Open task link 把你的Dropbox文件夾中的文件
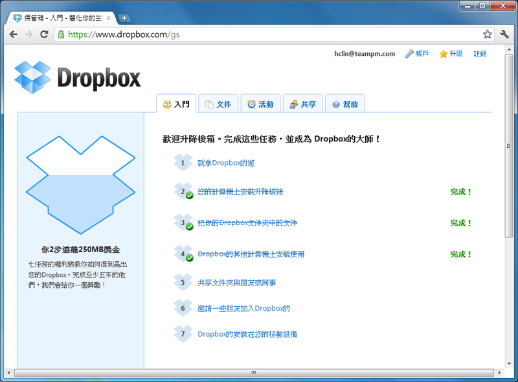 point(247,222)
